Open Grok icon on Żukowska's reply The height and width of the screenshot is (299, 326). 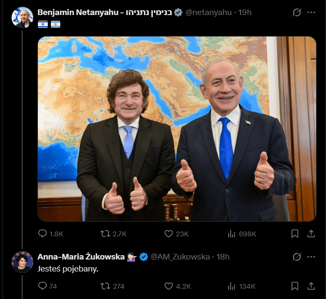pos(297,256)
